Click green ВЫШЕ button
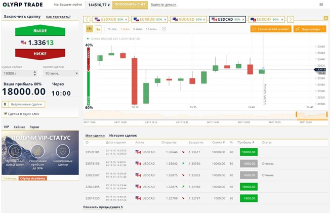This screenshot has width=331, height=214. (x=40, y=30)
